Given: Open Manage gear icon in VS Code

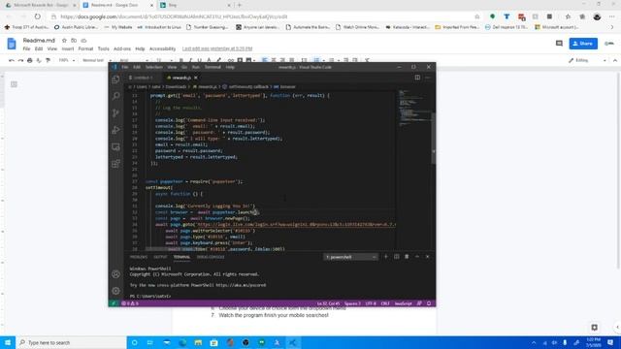Looking at the screenshot, I should pos(115,291).
